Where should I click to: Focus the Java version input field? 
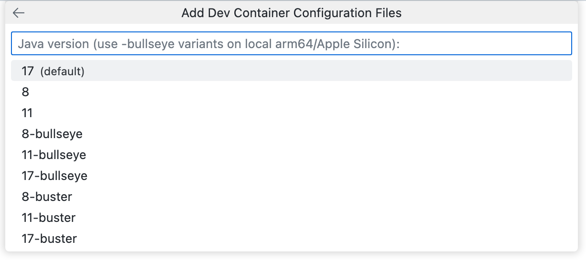click(291, 44)
